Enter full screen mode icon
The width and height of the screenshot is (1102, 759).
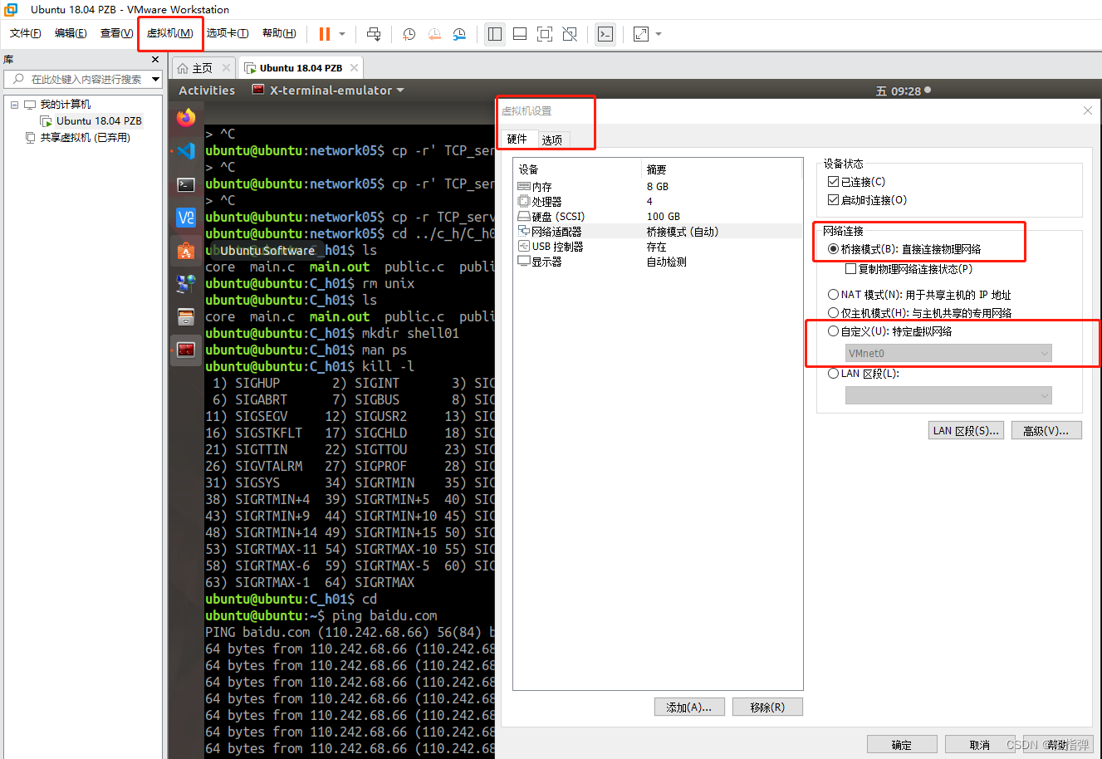[x=545, y=34]
